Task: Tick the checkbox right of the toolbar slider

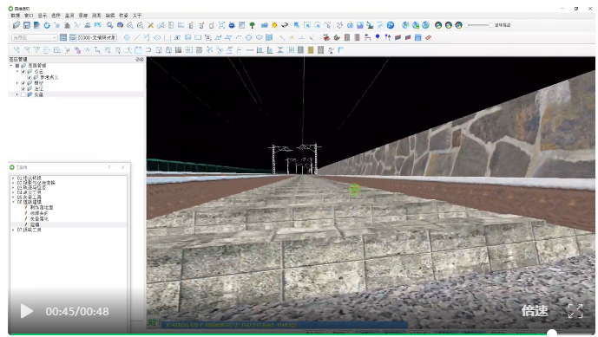Action: point(491,25)
